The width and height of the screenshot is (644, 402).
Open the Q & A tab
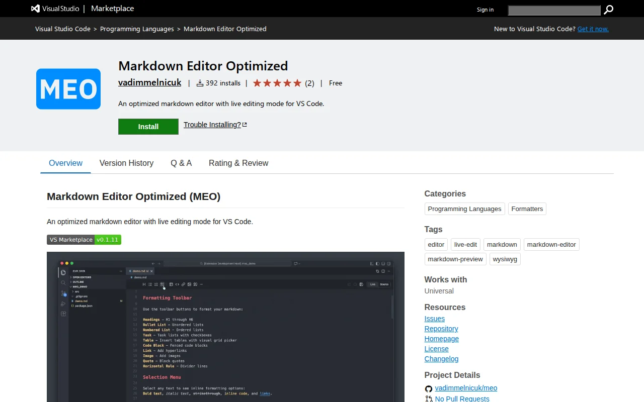pyautogui.click(x=181, y=163)
